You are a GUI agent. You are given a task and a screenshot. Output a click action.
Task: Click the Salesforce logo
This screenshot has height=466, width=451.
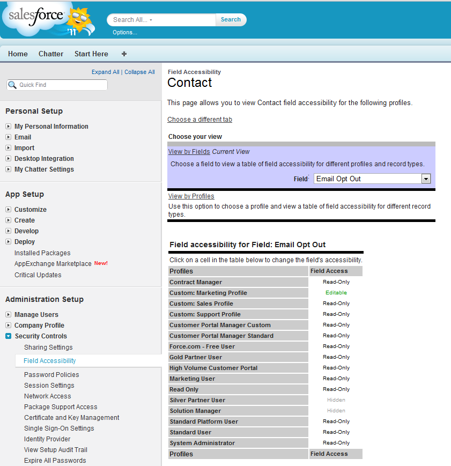(x=48, y=20)
